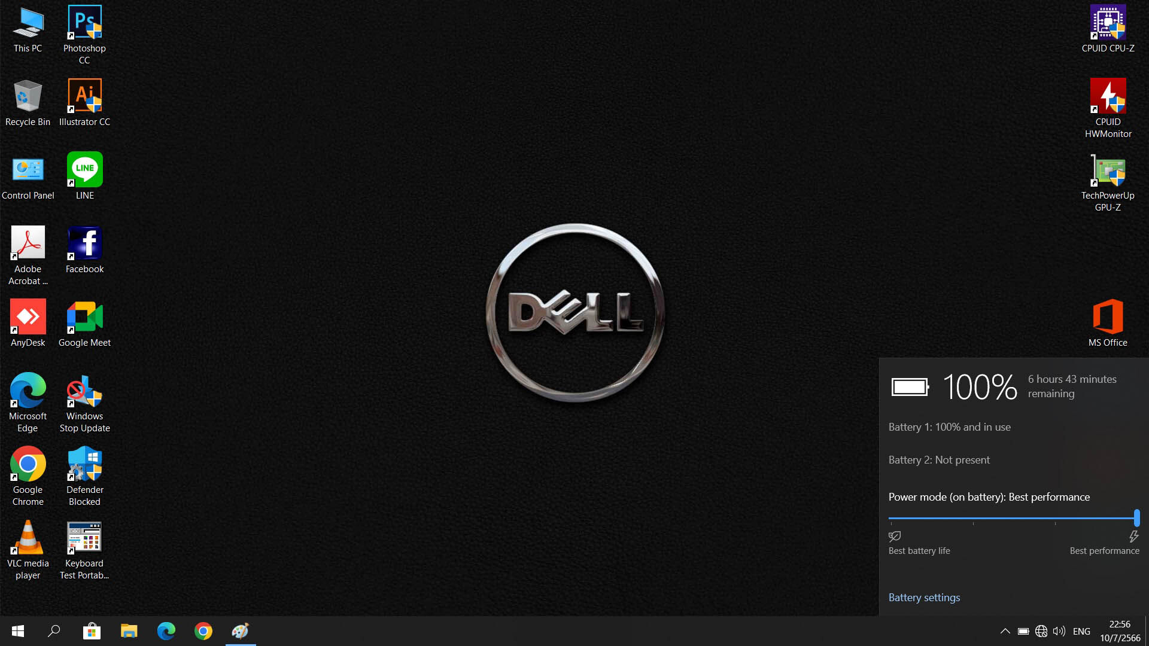Select Google Chrome desktop shortcut
The height and width of the screenshot is (646, 1149).
28,476
